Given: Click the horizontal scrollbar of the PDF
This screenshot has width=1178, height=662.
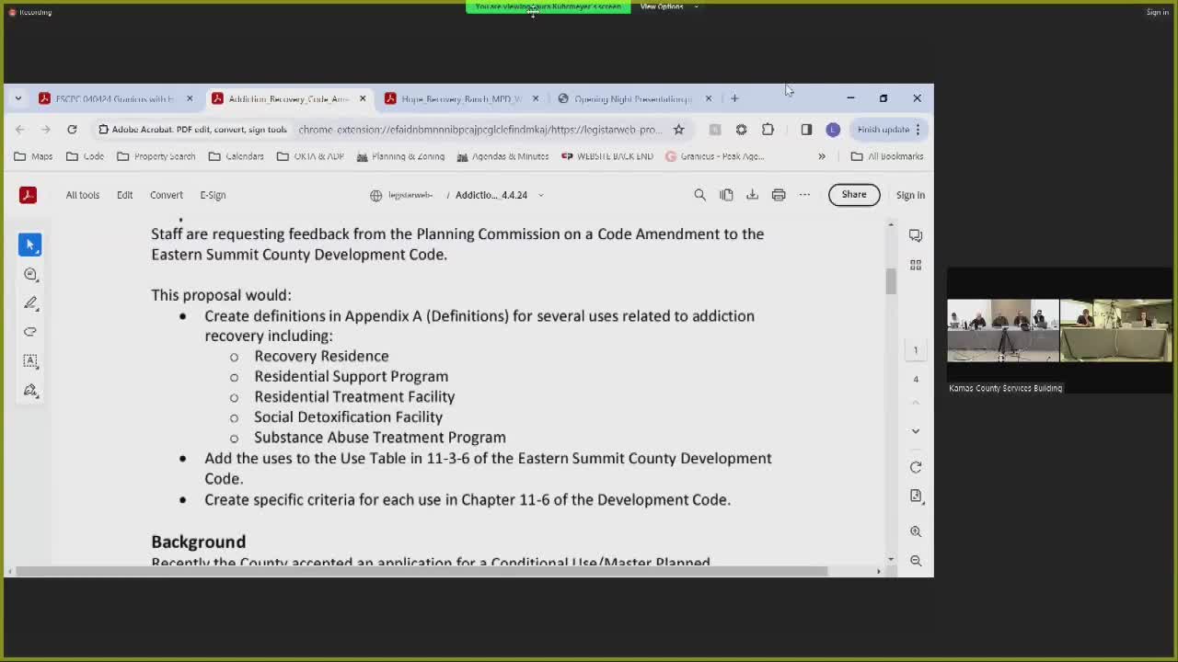Looking at the screenshot, I should [x=422, y=571].
